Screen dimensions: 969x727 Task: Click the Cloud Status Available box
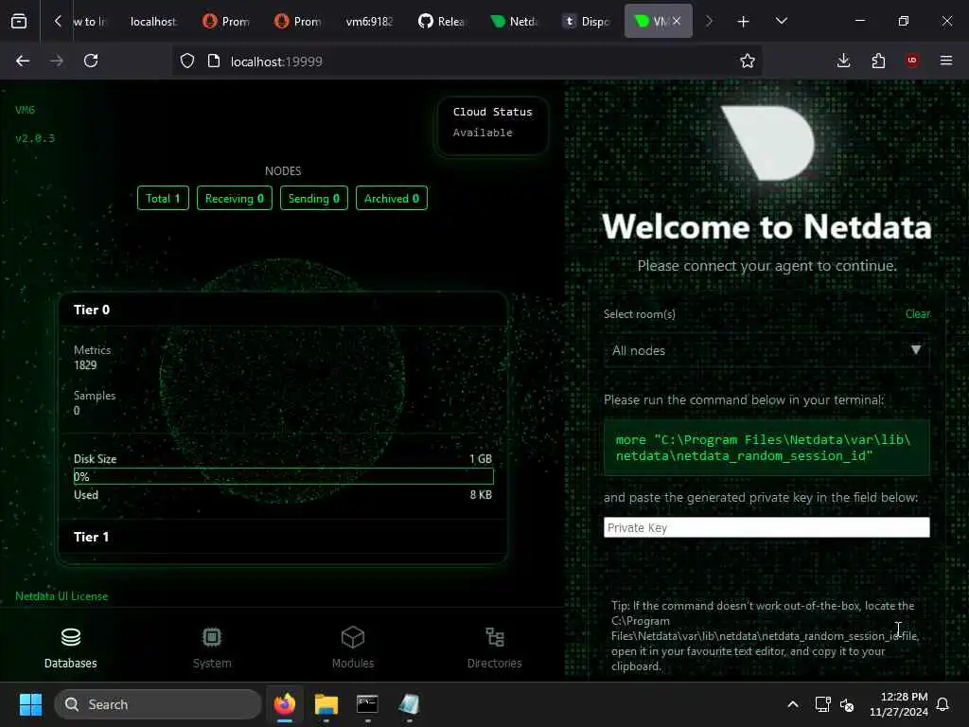pyautogui.click(x=492, y=126)
